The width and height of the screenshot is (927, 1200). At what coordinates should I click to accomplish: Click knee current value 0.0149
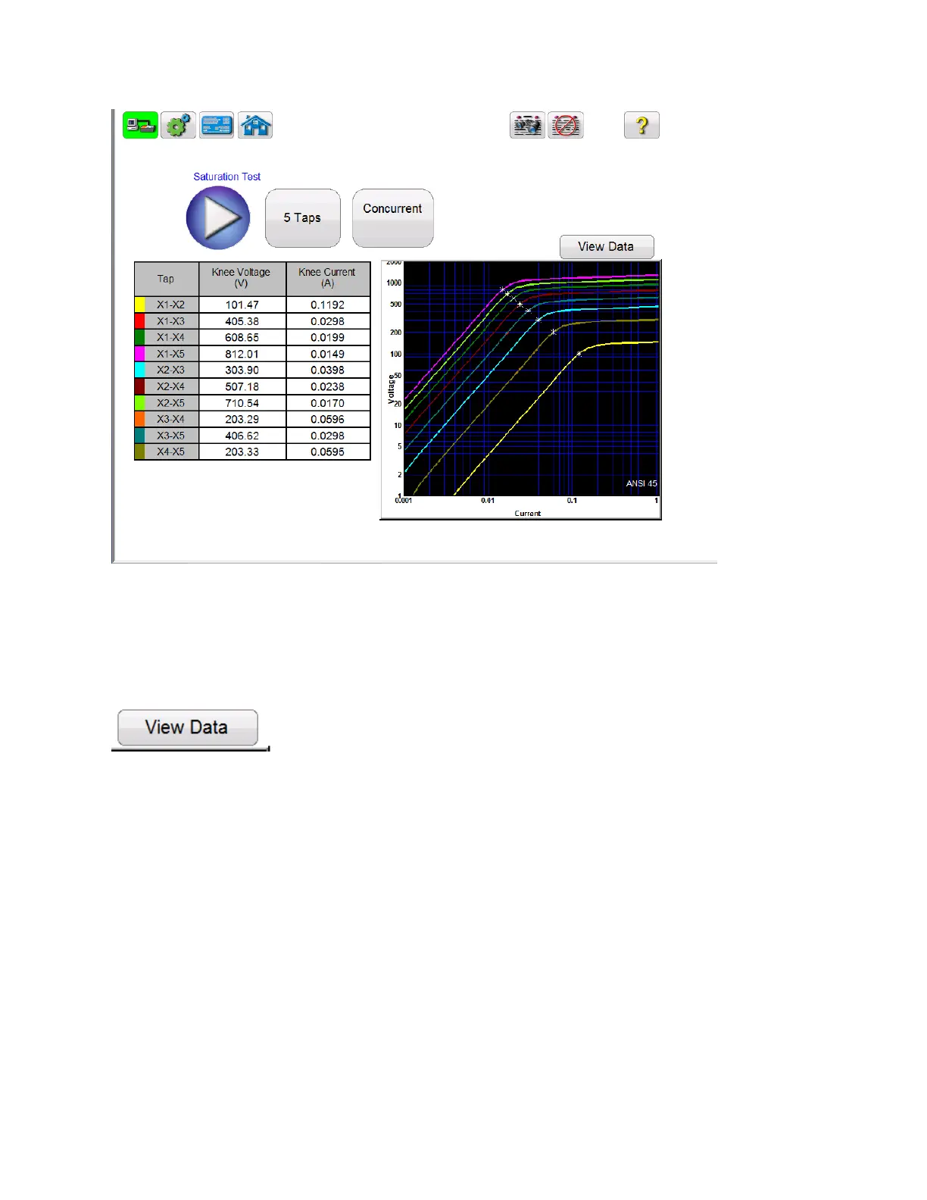(x=328, y=354)
